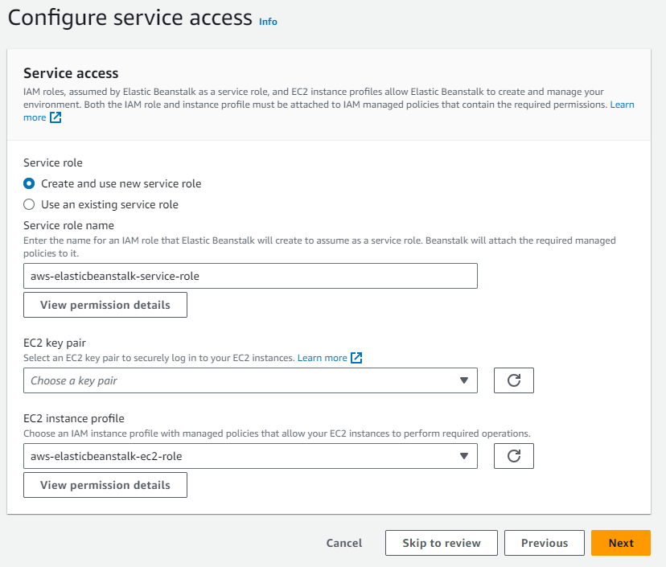Click the Service role name label
Image resolution: width=666 pixels, height=567 pixels.
click(x=69, y=225)
